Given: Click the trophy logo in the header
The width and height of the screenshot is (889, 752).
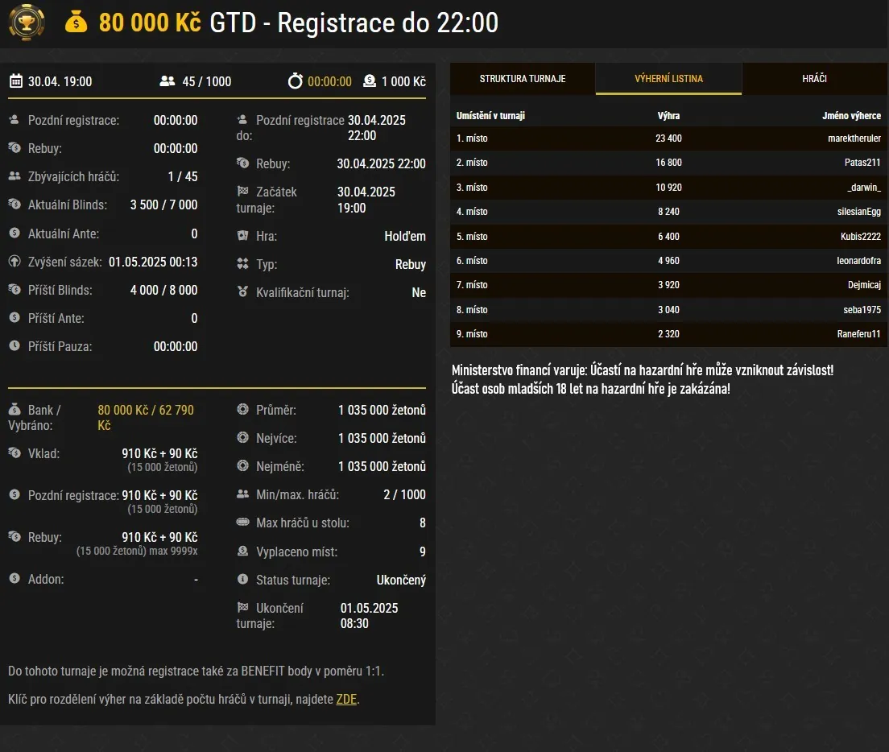Looking at the screenshot, I should 27,23.
